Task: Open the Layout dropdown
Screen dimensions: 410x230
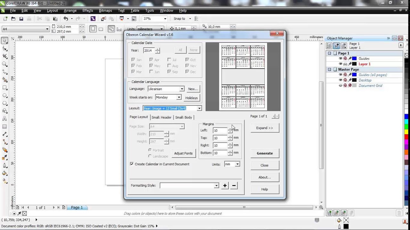Action: point(199,108)
